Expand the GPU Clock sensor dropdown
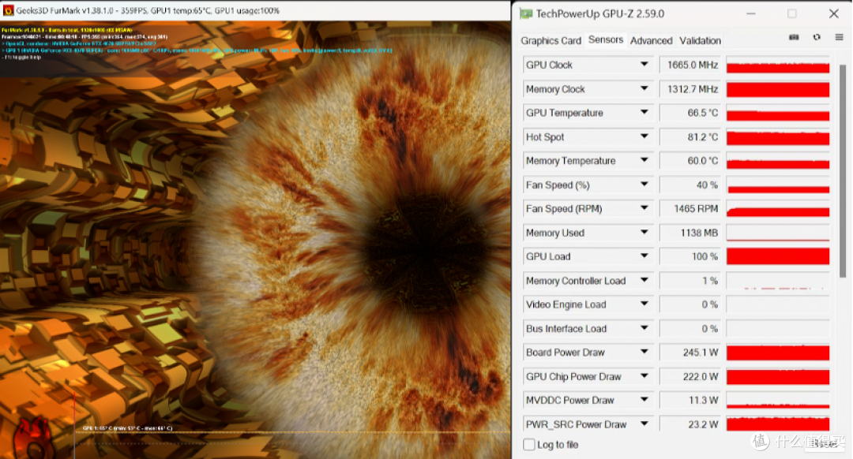The height and width of the screenshot is (459, 853). [x=644, y=65]
